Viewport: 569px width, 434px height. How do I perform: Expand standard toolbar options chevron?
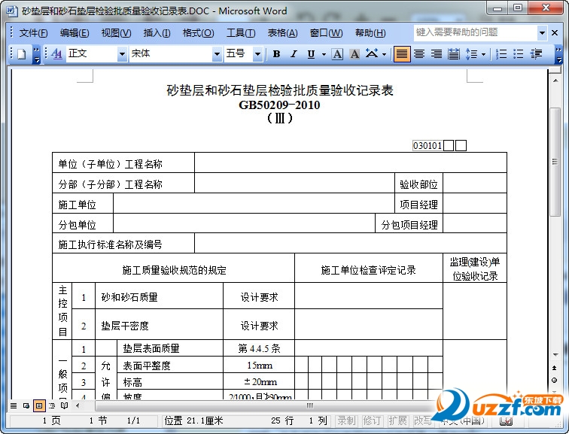pyautogui.click(x=36, y=54)
